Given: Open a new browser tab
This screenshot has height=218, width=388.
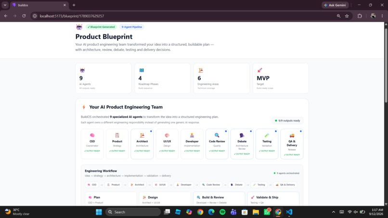Looking at the screenshot, I should coord(74,5).
